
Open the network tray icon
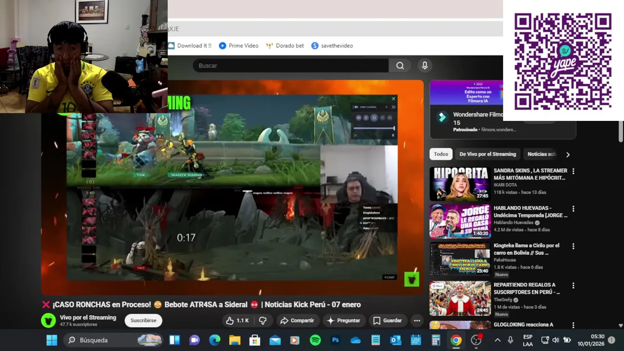click(x=545, y=340)
